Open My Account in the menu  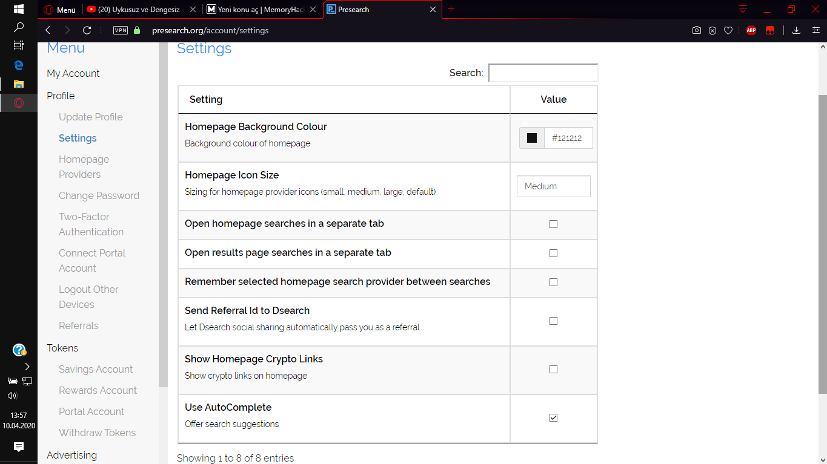coord(73,73)
